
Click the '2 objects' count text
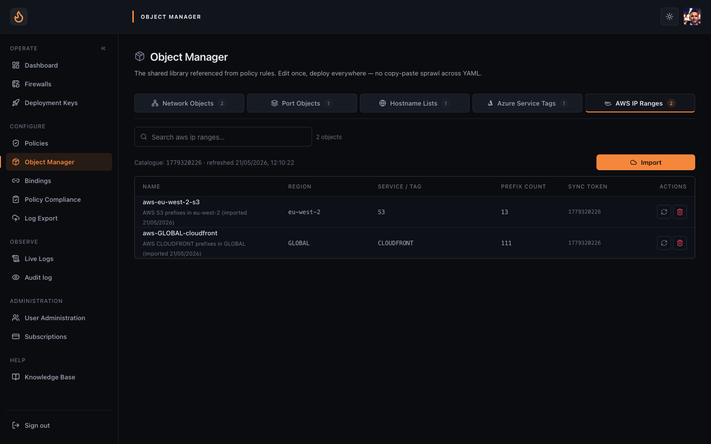pos(329,137)
